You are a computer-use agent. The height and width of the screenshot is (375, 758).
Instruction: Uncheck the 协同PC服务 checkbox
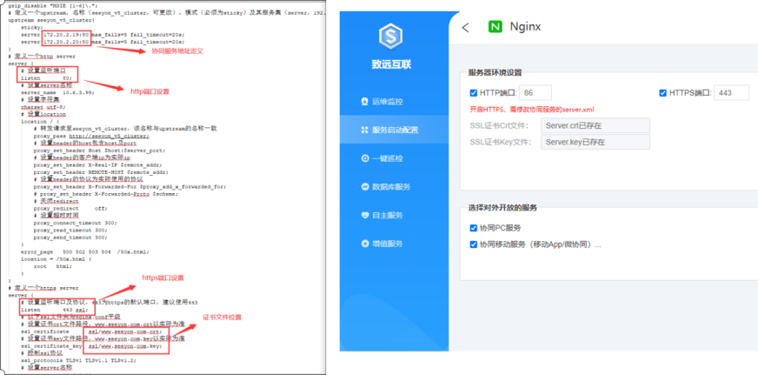[x=474, y=228]
